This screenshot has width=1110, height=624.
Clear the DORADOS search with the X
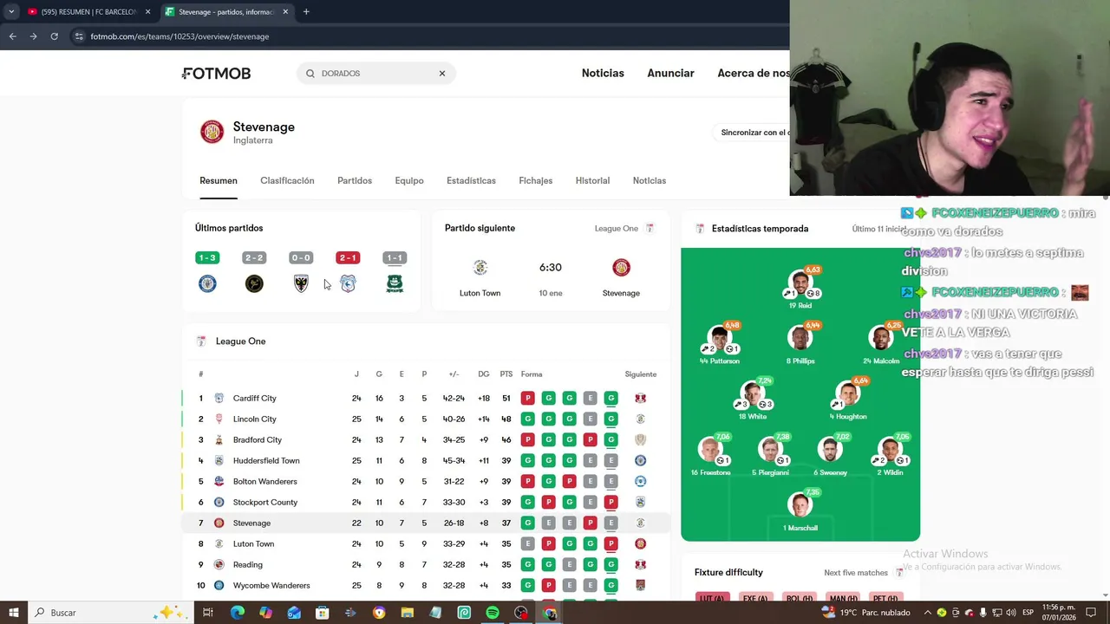[442, 74]
